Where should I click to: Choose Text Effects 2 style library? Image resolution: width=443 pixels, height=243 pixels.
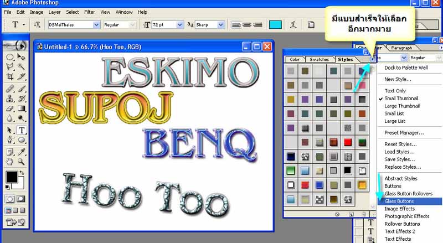(x=400, y=231)
